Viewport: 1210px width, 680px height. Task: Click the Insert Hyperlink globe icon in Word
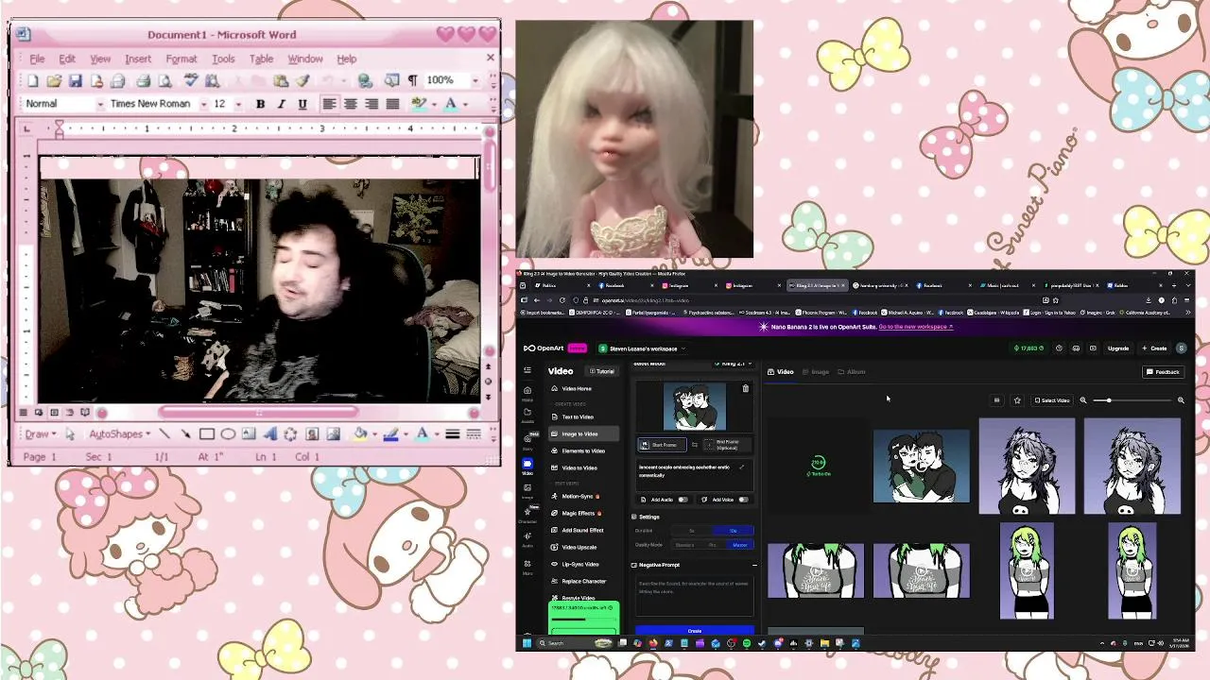[x=365, y=81]
